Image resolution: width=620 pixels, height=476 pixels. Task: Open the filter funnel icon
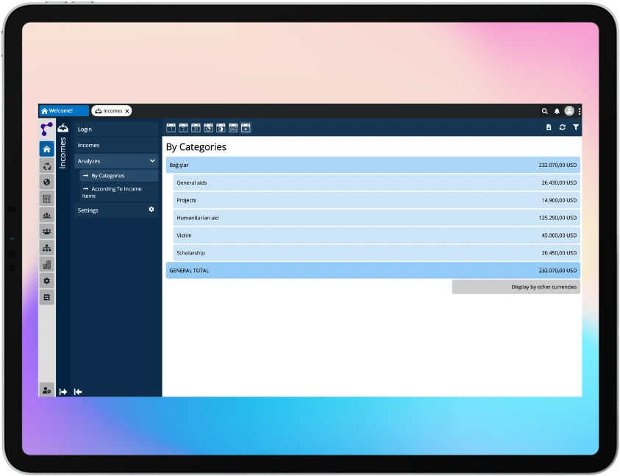tap(576, 127)
